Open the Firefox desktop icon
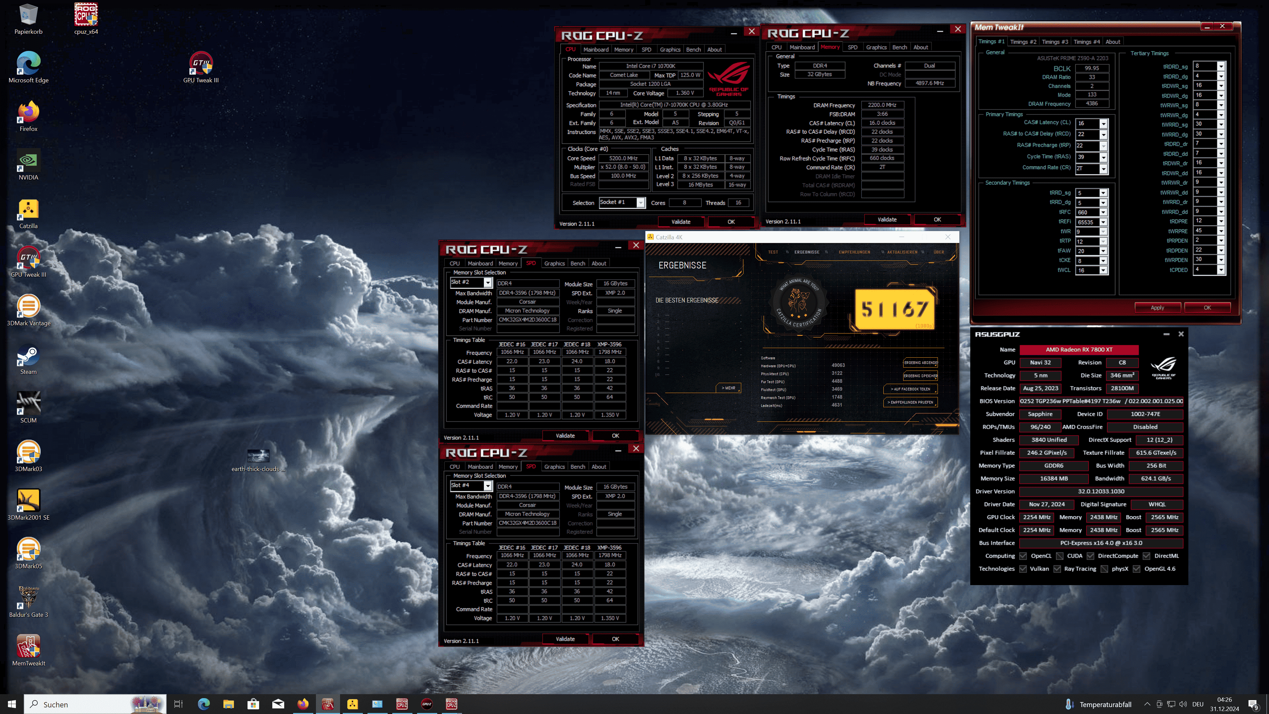 (28, 116)
